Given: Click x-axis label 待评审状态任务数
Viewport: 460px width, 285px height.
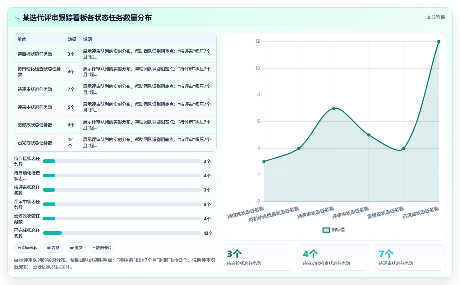Looking at the screenshot, I should tap(316, 212).
